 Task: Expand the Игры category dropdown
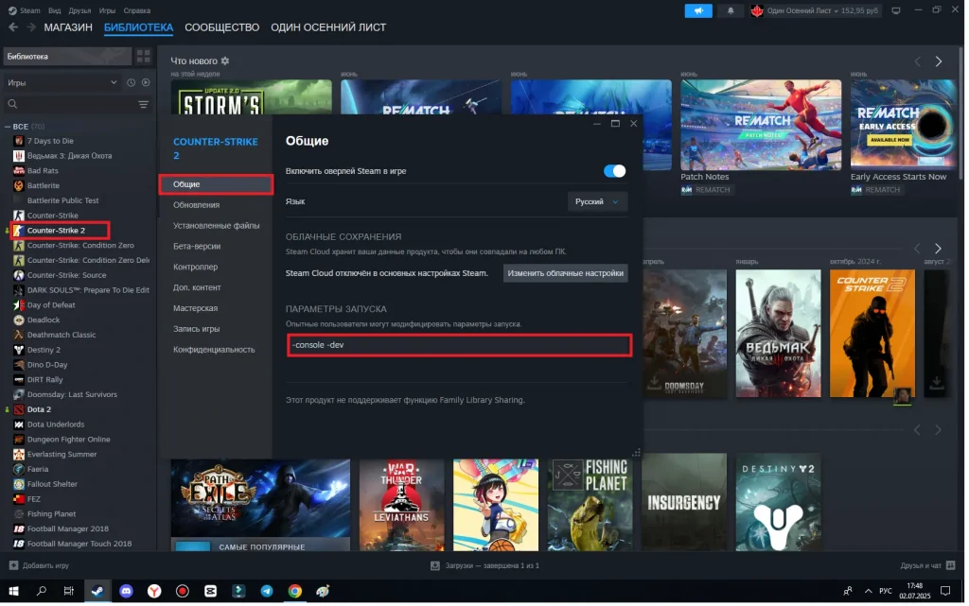click(x=62, y=82)
